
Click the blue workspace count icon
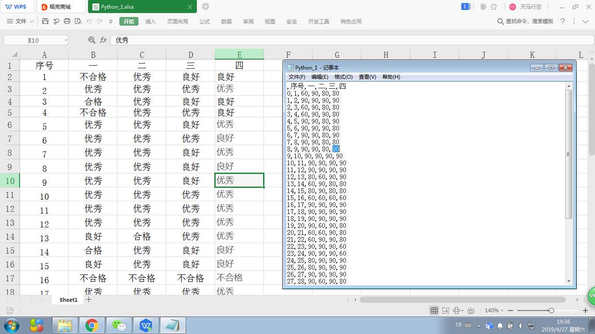465,7
